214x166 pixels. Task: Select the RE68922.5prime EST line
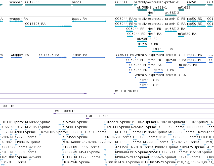[43, 124]
